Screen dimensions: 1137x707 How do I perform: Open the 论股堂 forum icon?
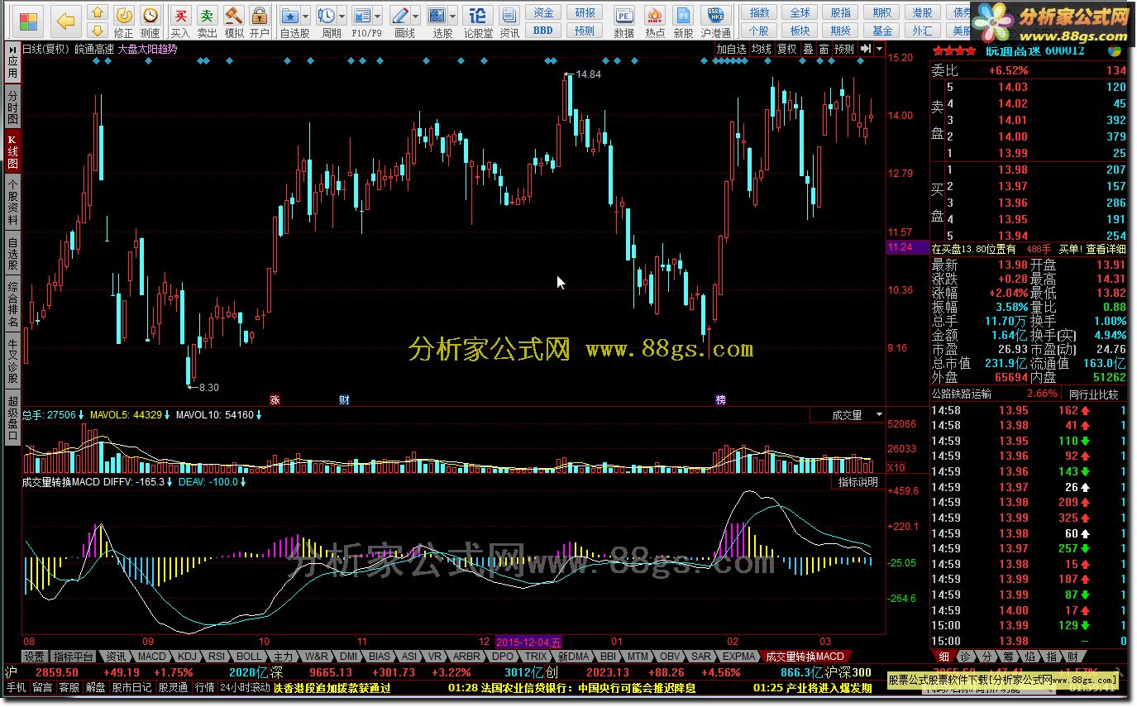coord(478,21)
